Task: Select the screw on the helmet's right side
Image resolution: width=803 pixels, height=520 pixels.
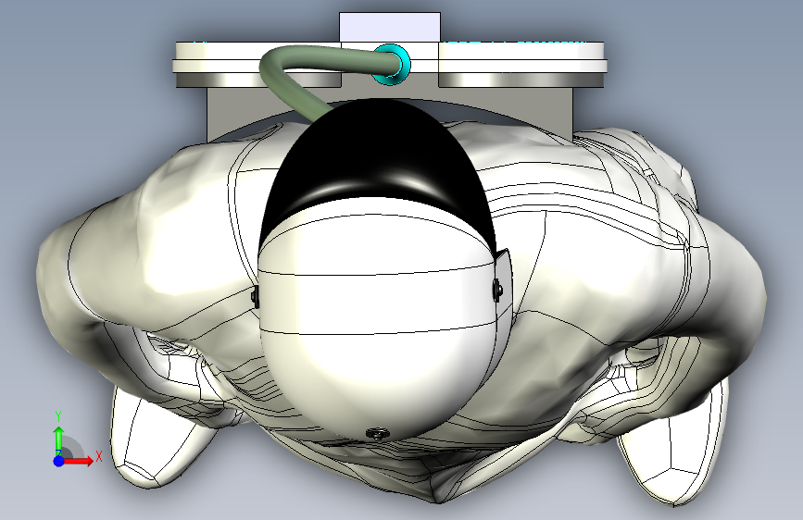Action: (x=496, y=290)
